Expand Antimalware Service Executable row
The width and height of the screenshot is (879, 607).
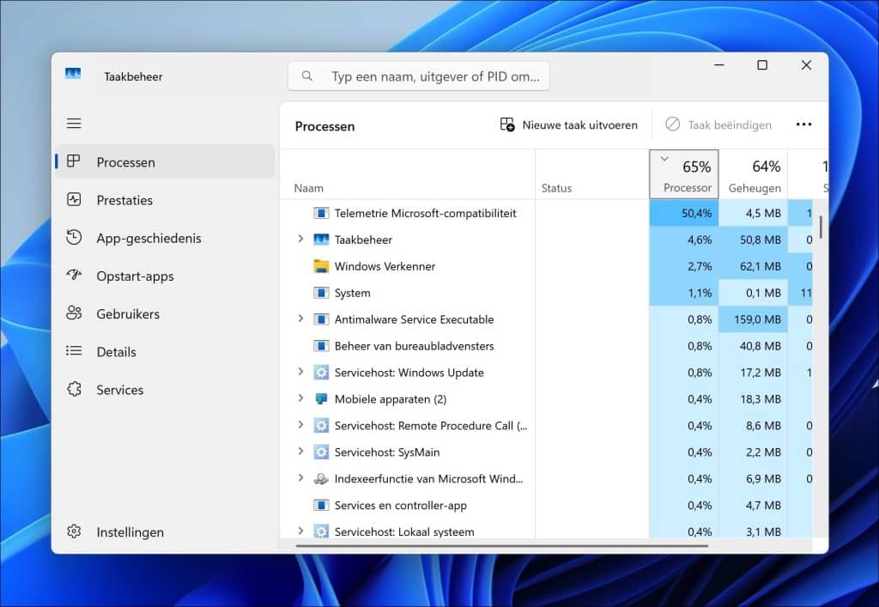click(300, 319)
